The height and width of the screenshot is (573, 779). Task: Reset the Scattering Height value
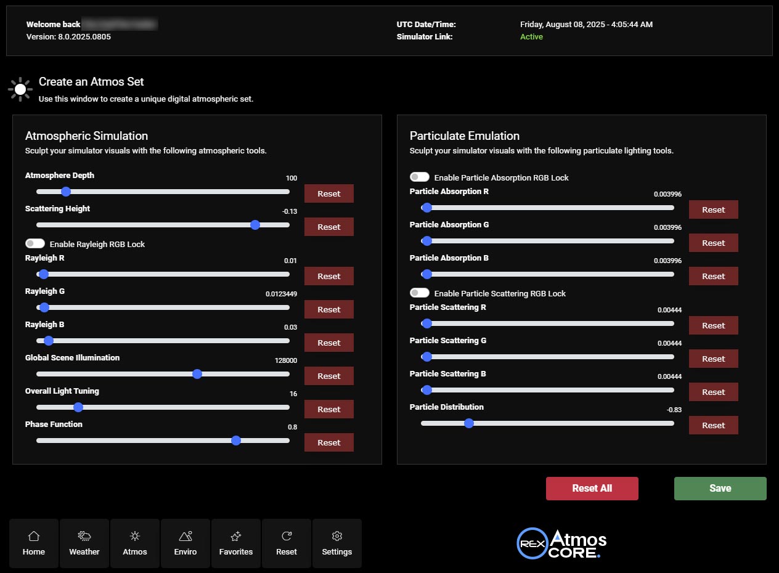pos(328,226)
